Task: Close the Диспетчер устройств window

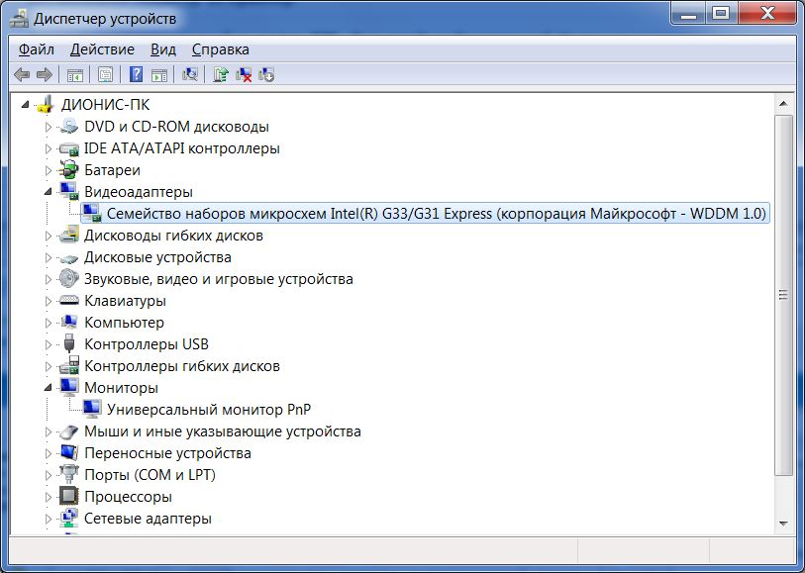Action: pyautogui.click(x=768, y=13)
